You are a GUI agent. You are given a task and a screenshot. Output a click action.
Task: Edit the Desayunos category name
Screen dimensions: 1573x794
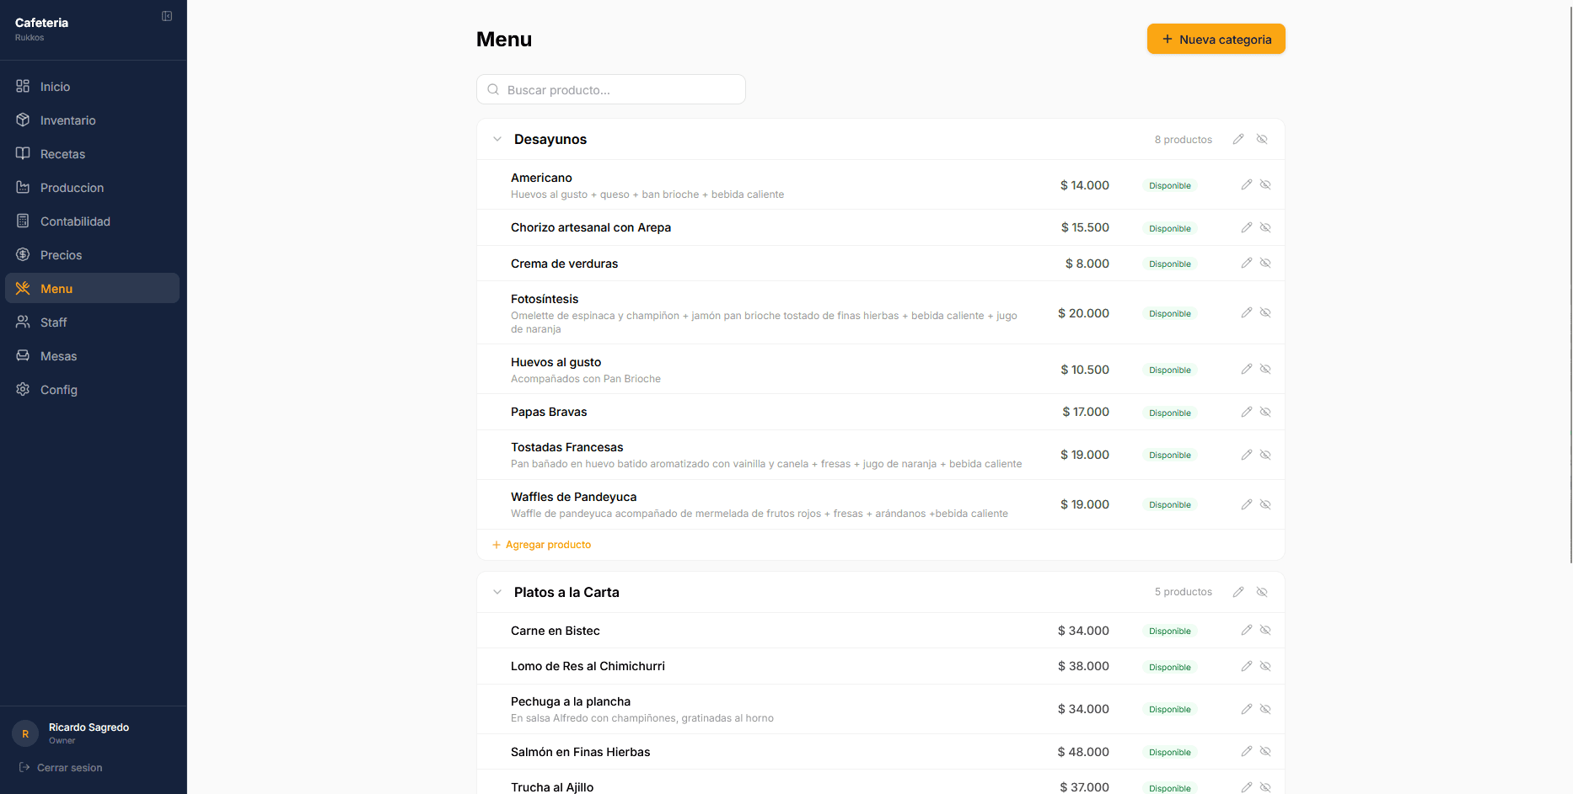[x=1237, y=139]
